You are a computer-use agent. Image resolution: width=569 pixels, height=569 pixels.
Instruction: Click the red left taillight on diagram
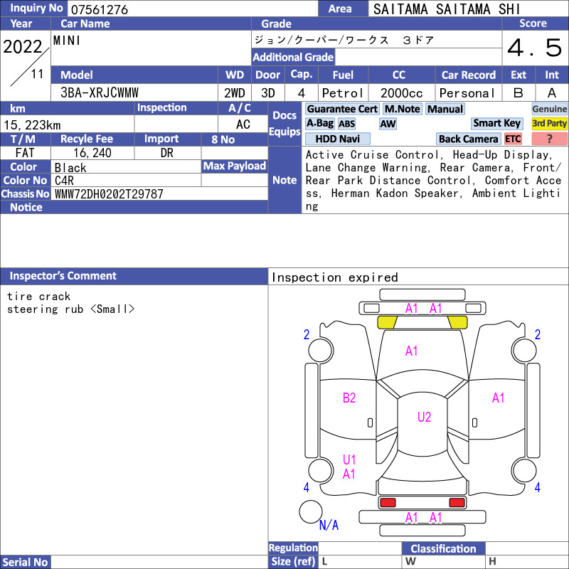pos(388,503)
